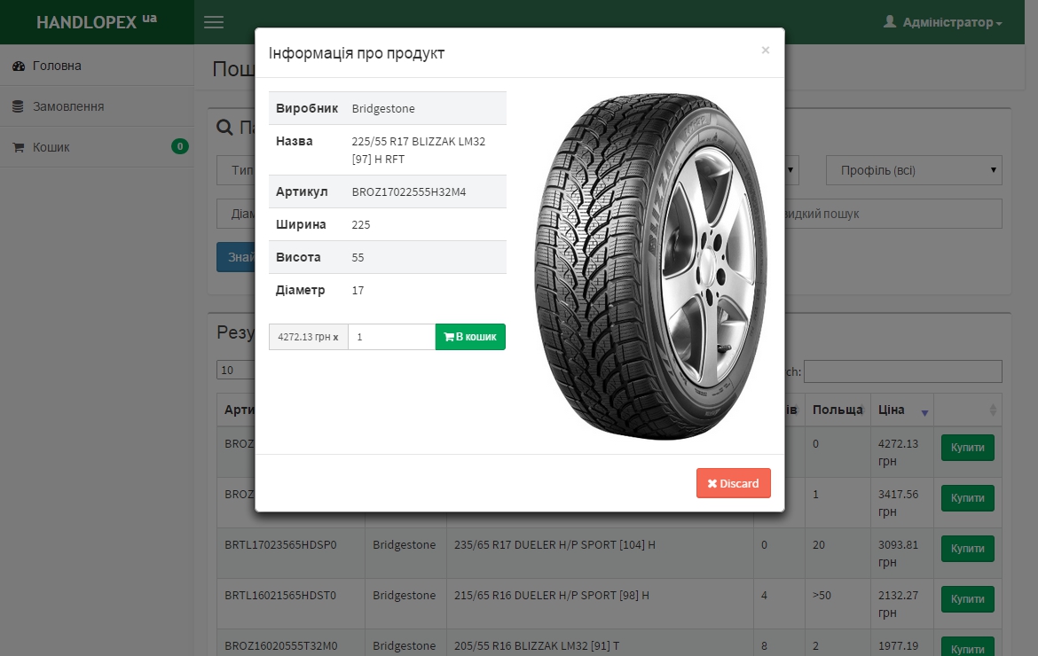Click the quantity input field in modal
This screenshot has height=656, width=1038.
coord(390,337)
